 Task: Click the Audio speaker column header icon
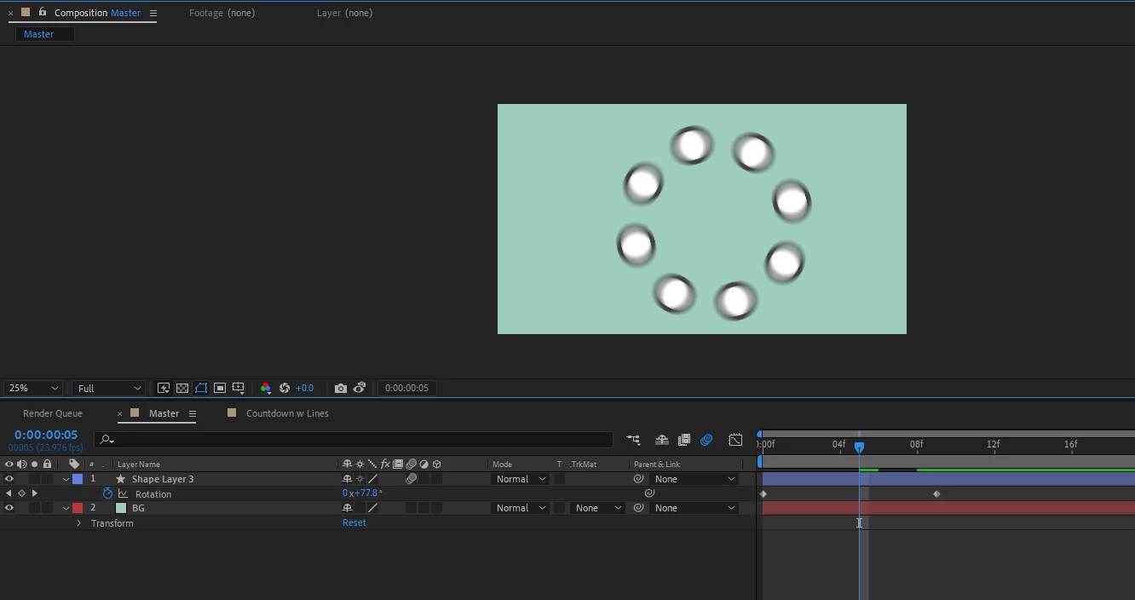[22, 464]
